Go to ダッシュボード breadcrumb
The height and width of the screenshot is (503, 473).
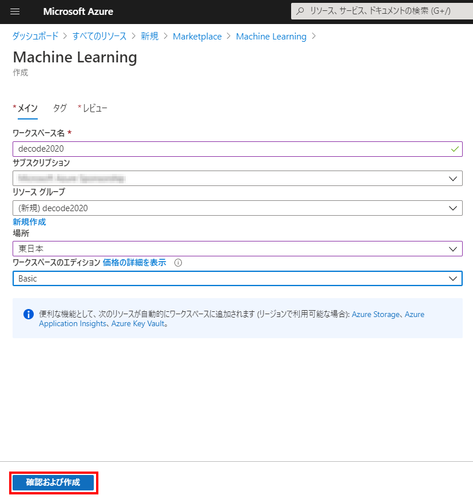35,36
